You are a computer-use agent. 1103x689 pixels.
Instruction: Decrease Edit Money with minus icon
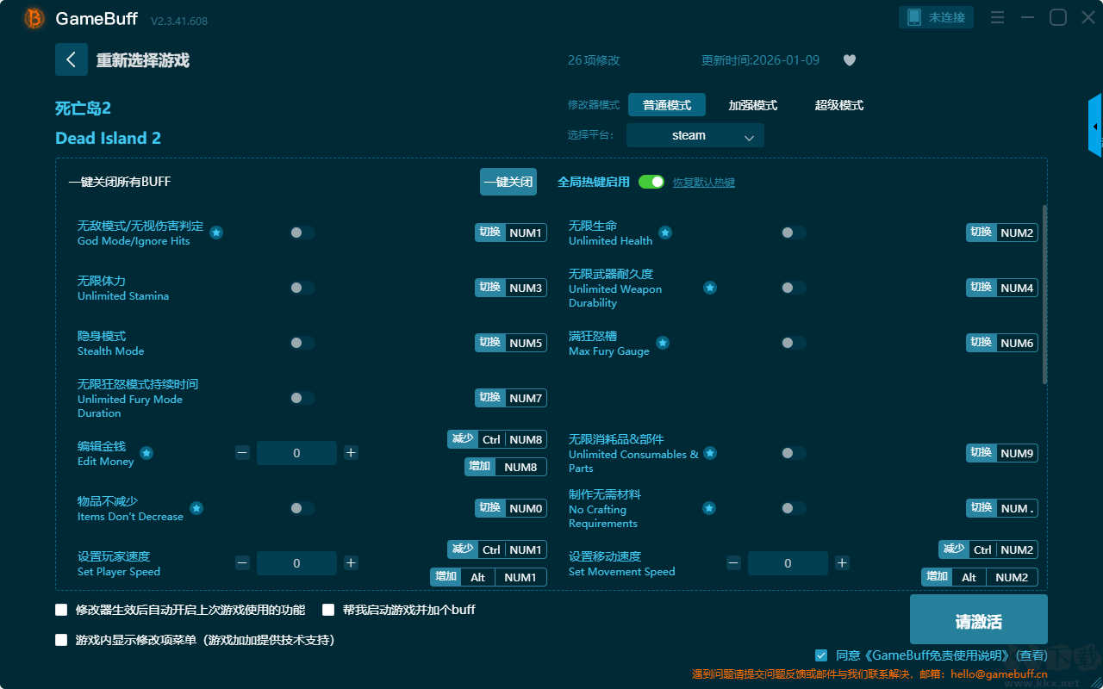pyautogui.click(x=242, y=453)
